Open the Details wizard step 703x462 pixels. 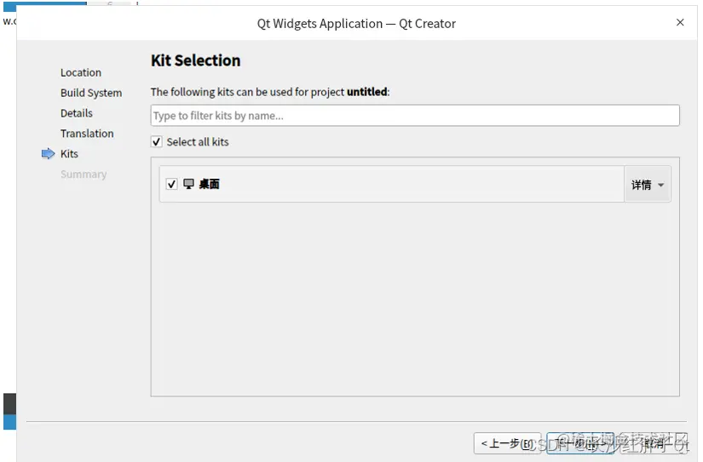pos(77,113)
